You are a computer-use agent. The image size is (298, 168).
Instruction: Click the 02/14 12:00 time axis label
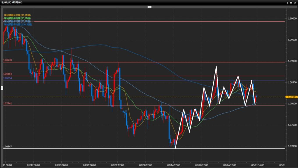173,165
